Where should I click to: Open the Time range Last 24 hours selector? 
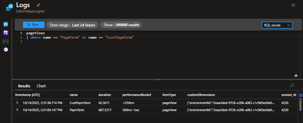(72, 25)
